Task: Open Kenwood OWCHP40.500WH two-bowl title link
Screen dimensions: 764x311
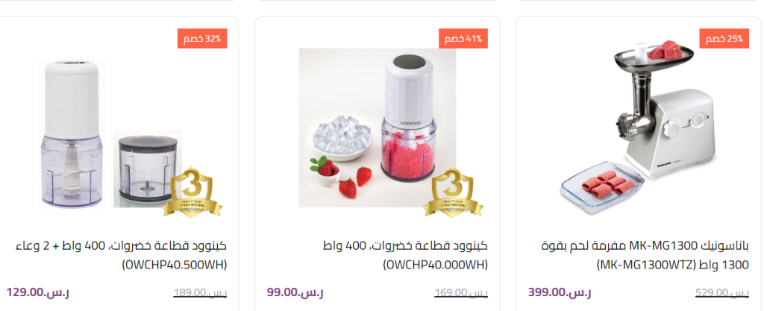Action: pos(122,256)
